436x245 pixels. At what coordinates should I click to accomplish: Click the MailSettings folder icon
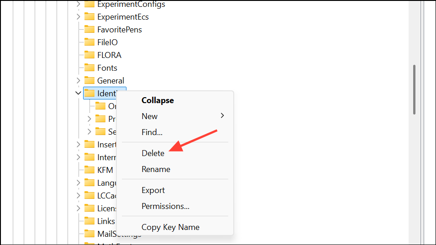pos(89,234)
